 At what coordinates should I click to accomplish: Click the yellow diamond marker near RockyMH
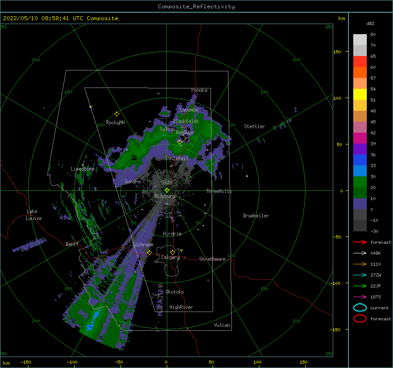(117, 114)
